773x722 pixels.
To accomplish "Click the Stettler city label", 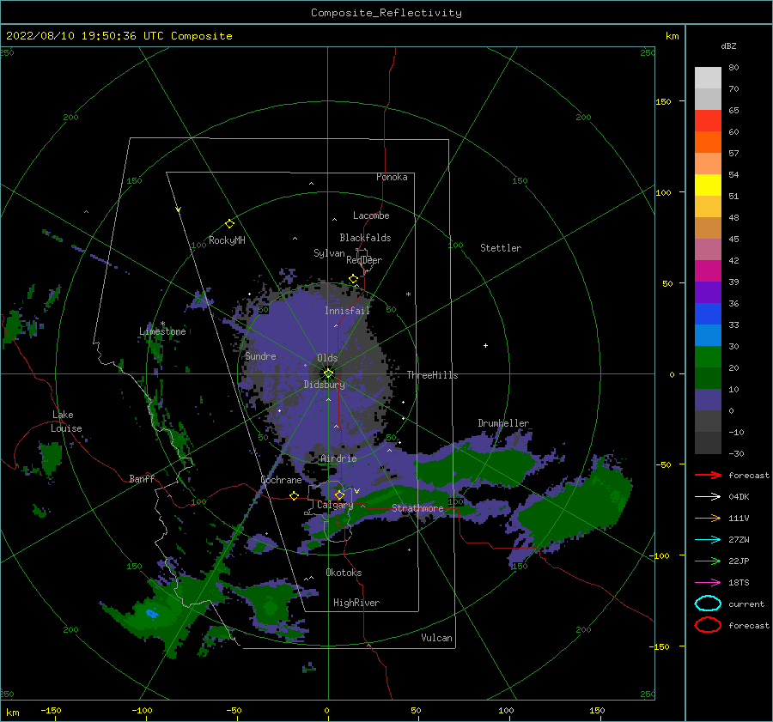I will 501,248.
